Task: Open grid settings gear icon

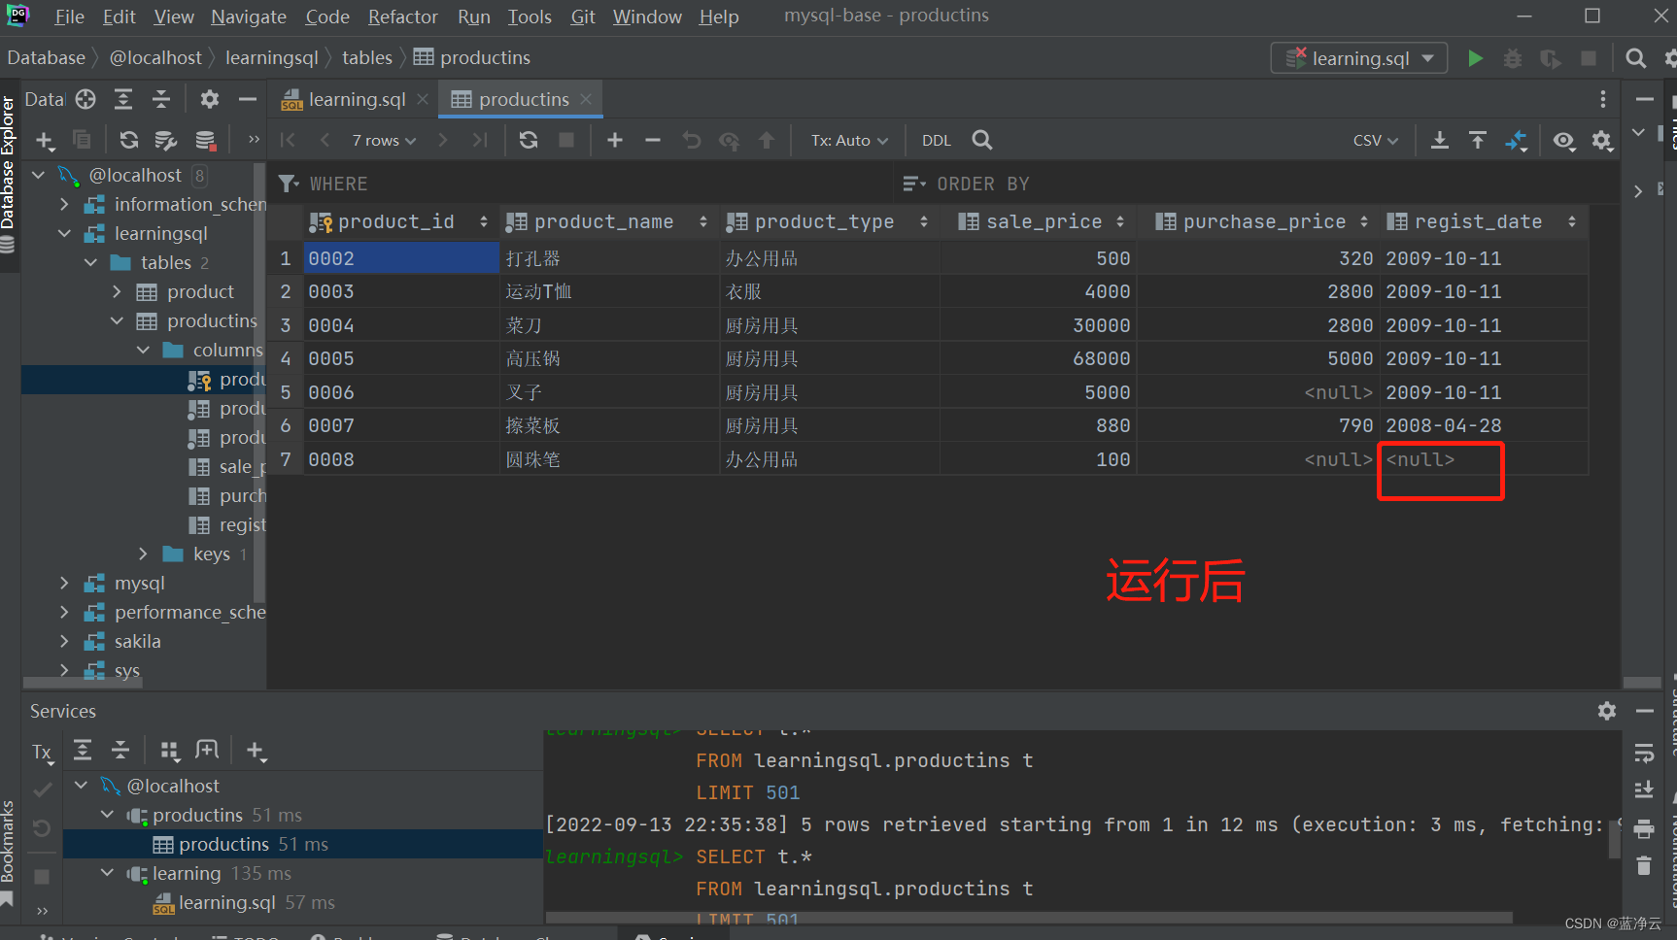Action: [1602, 140]
